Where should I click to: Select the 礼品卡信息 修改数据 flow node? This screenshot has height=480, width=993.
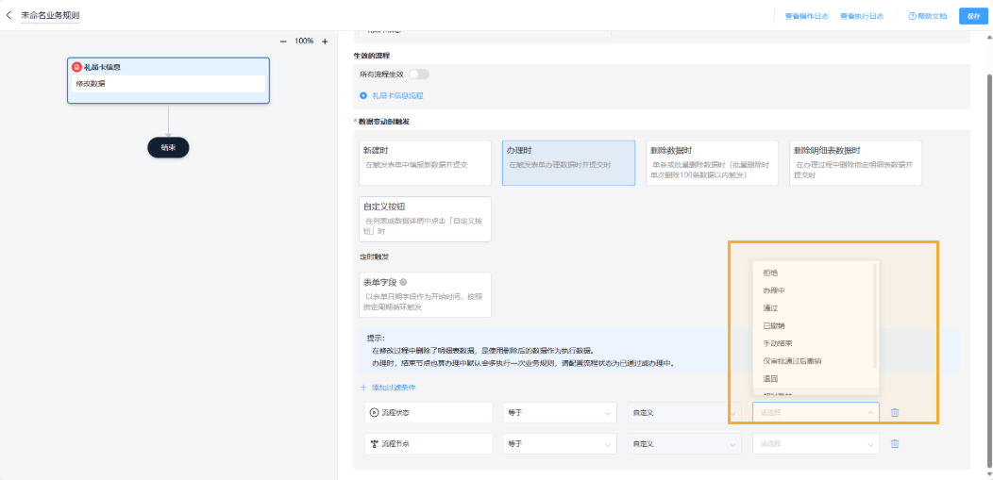(x=168, y=80)
